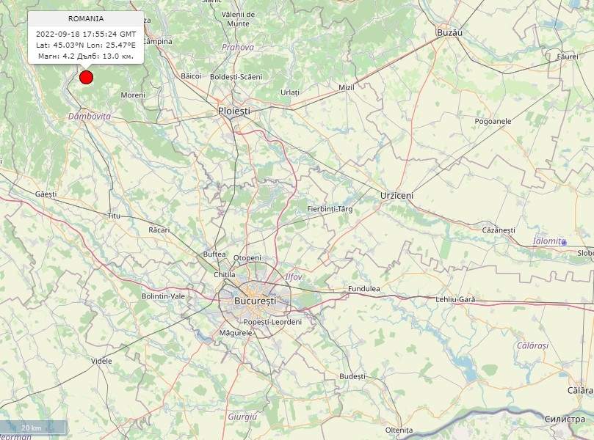Click the Силистра city label
594x440 pixels.
[x=565, y=418]
